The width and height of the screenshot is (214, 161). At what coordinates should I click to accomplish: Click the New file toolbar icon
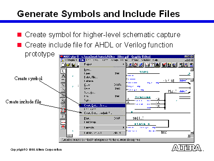point(63,65)
